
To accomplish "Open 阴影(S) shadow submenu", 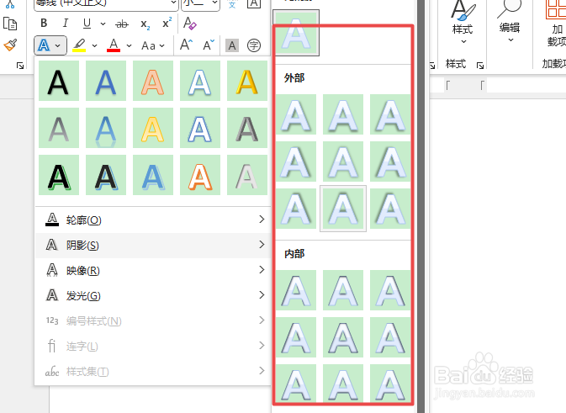I will tap(153, 245).
